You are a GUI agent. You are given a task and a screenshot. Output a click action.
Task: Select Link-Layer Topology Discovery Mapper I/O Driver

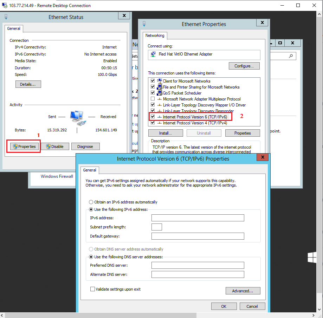pos(204,105)
